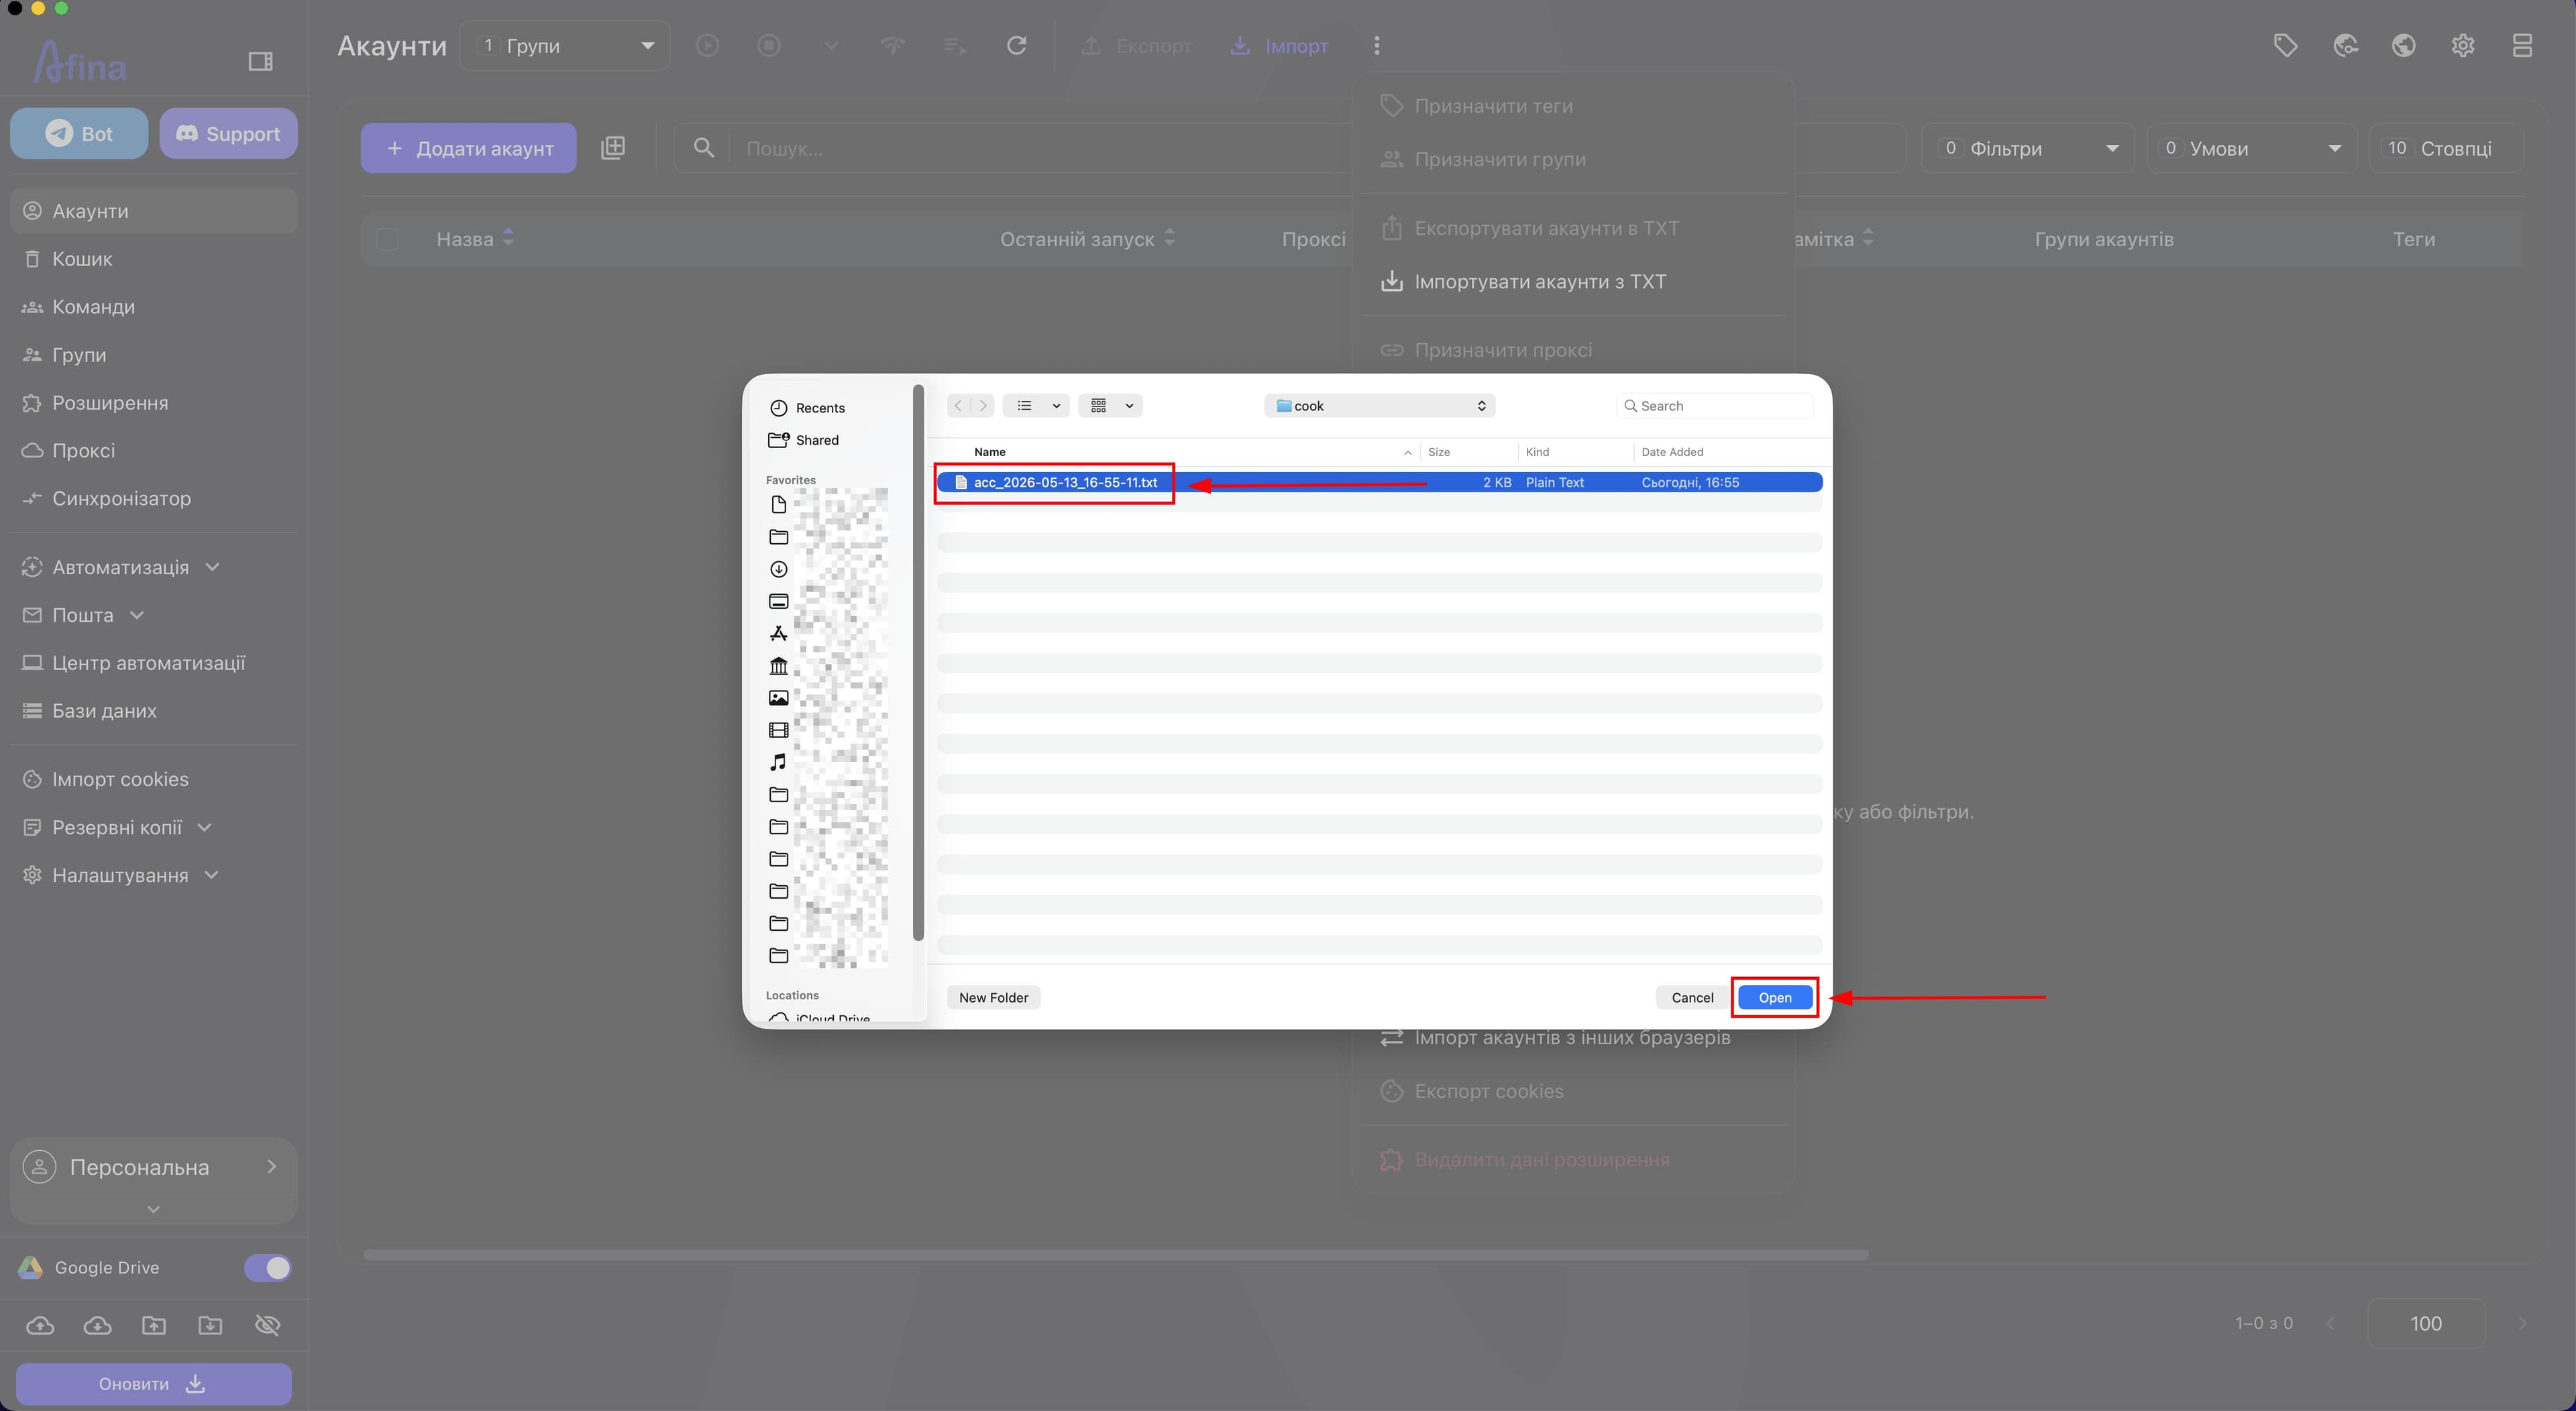This screenshot has height=1411, width=2576.
Task: Open the cook folder path dropdown
Action: pos(1379,406)
